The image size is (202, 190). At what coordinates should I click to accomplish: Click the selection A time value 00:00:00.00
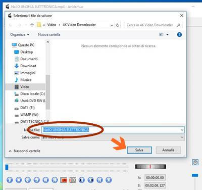155,177
